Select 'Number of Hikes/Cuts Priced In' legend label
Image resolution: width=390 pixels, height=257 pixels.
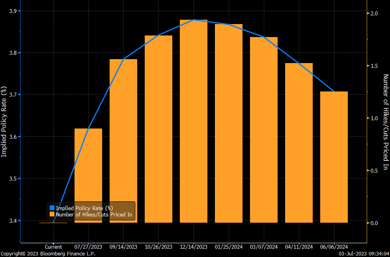94,215
